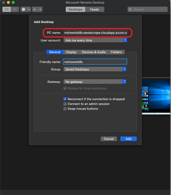Select the Windows desktop thumbnail behind dialog
Viewport: 171px width, 195px height.
pyautogui.click(x=156, y=96)
